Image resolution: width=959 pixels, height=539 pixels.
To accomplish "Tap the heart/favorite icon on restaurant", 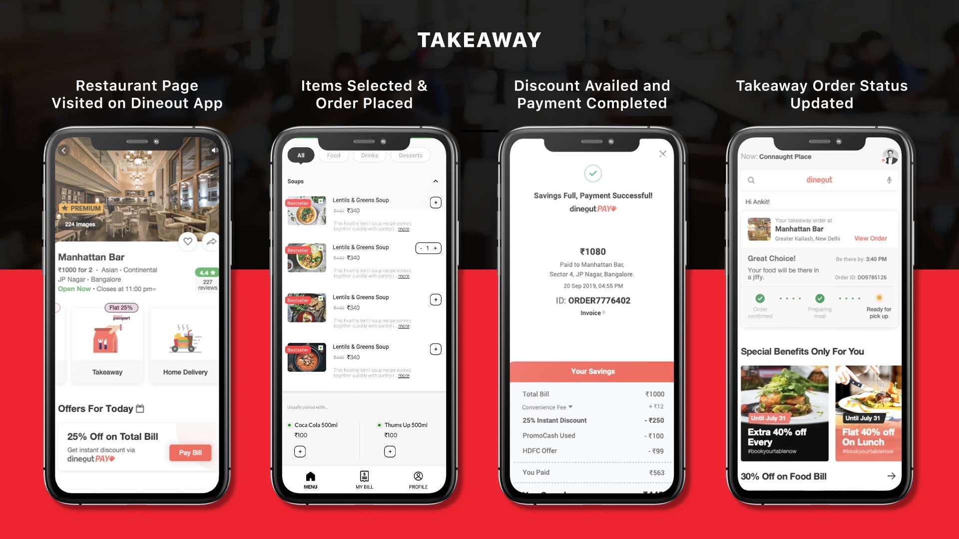I will point(188,241).
